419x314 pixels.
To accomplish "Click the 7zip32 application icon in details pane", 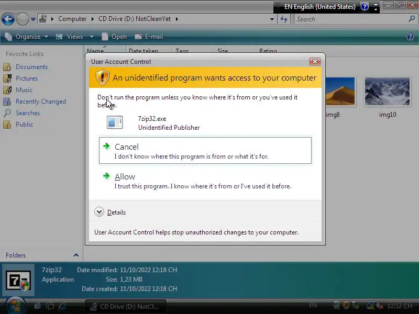I will point(18,281).
